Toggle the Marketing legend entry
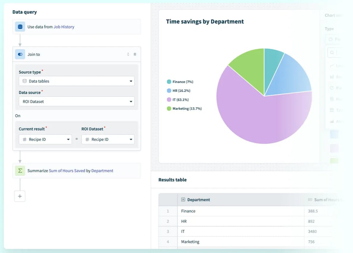Viewport: 353px width, 253px height. 184,109
